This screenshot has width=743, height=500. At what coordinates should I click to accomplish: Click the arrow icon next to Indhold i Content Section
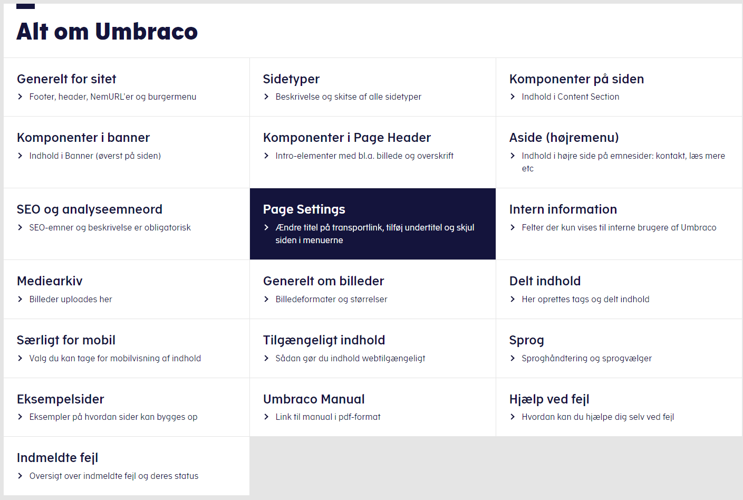pos(513,97)
